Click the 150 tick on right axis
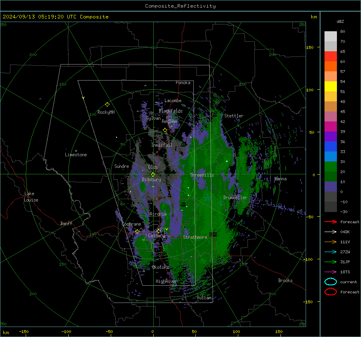Image resolution: width=361 pixels, height=337 pixels. click(310, 47)
